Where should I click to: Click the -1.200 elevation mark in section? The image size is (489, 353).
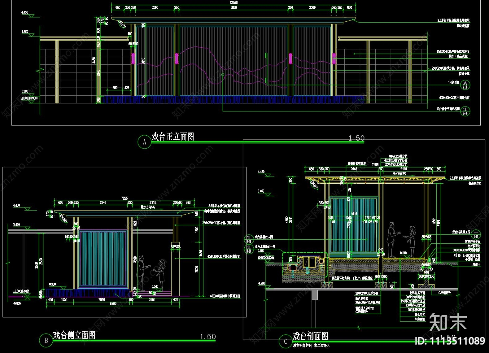262,283
